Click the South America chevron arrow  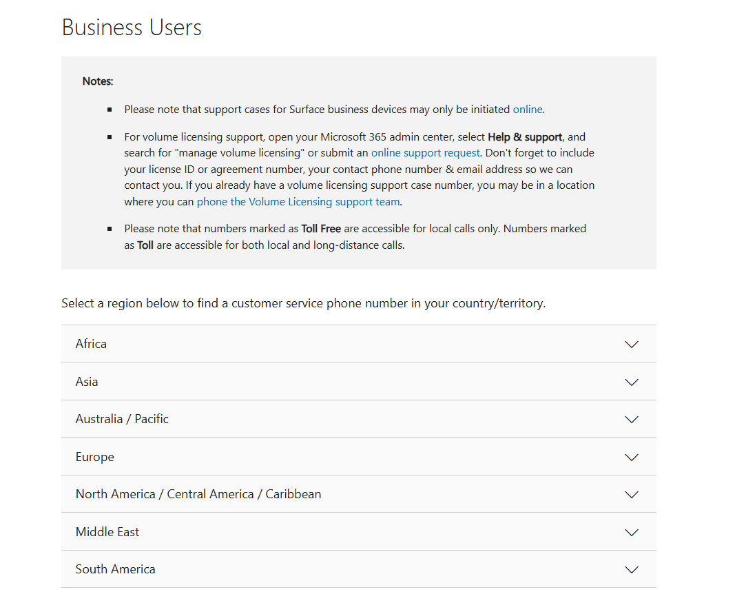tap(631, 569)
